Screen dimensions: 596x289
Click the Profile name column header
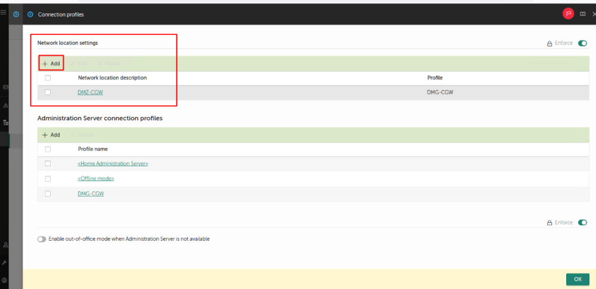tap(93, 149)
